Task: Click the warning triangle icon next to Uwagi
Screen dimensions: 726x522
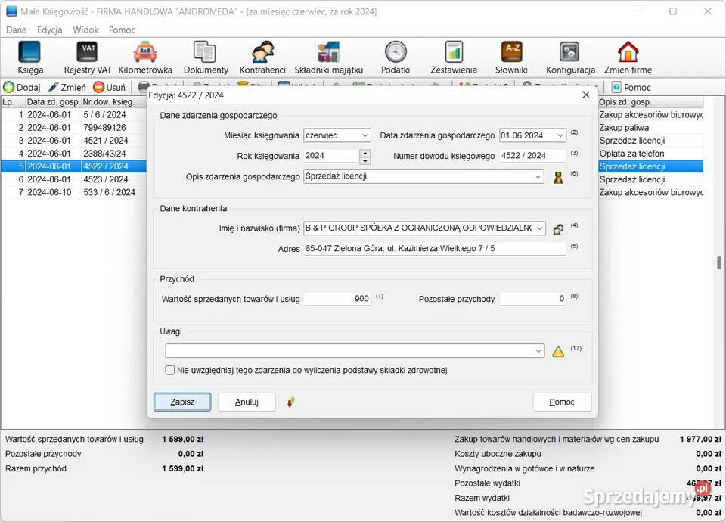Action: click(558, 352)
